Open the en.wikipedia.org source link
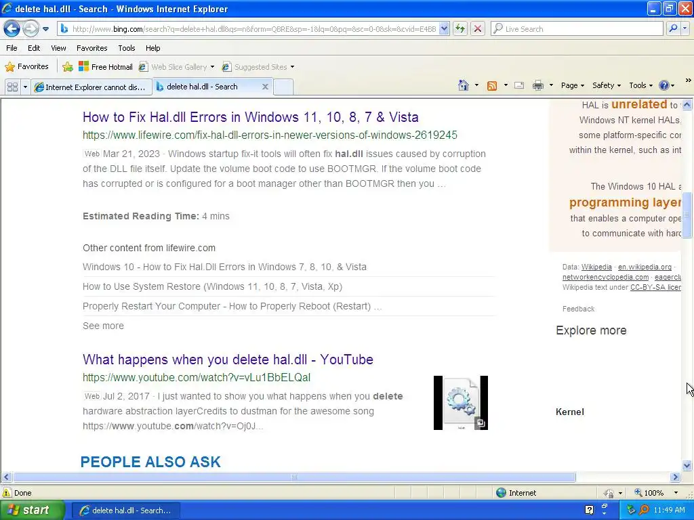This screenshot has height=520, width=694. (645, 267)
